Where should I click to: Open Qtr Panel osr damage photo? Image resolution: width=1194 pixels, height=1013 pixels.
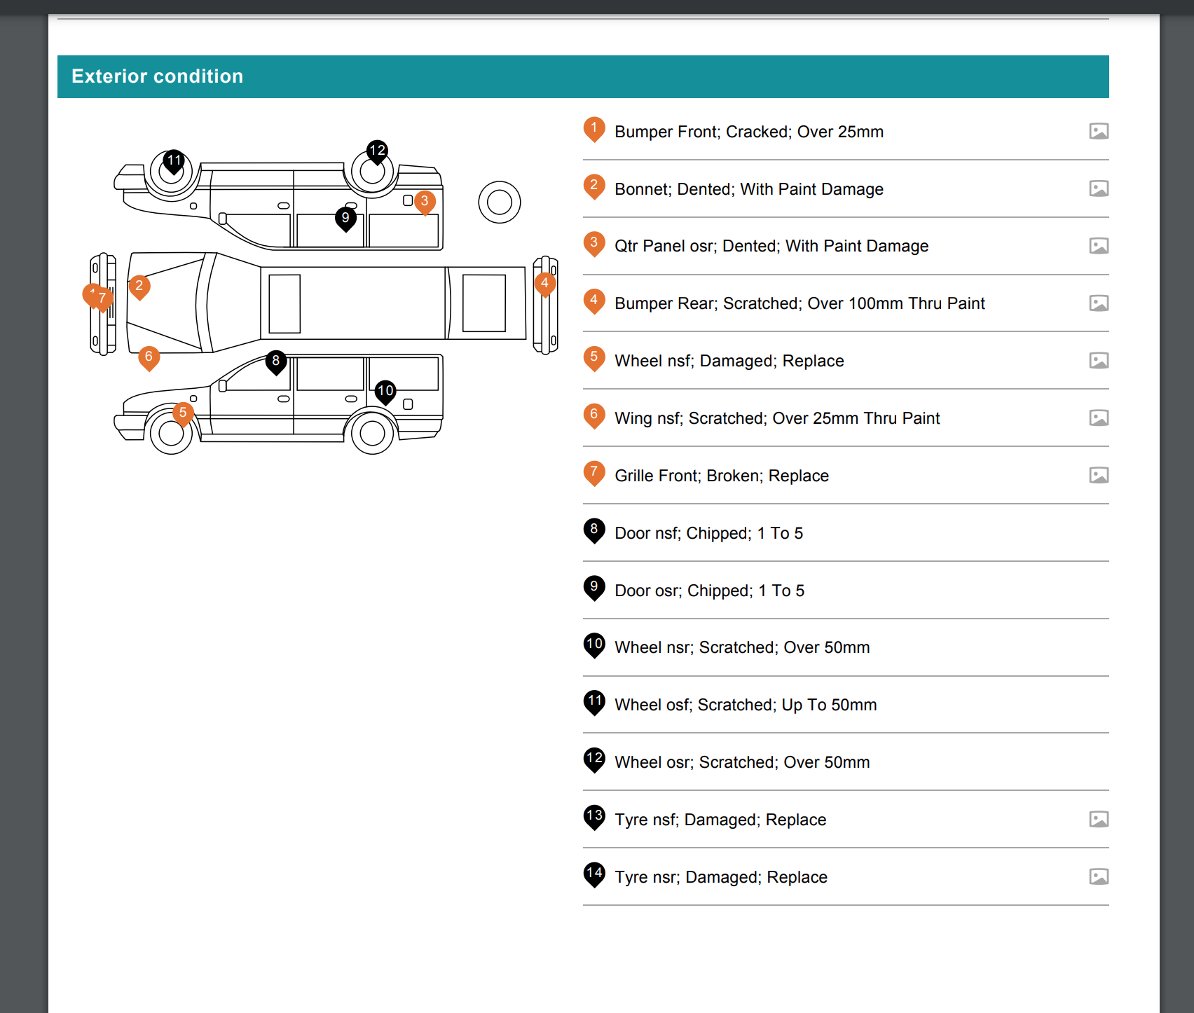(x=1098, y=246)
